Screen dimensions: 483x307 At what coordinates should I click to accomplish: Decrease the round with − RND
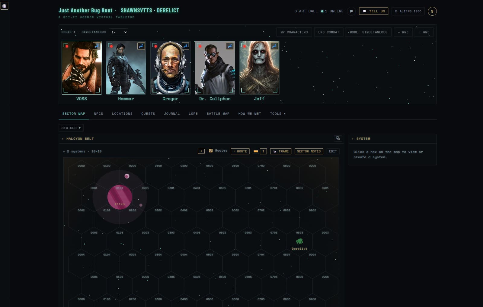[403, 32]
